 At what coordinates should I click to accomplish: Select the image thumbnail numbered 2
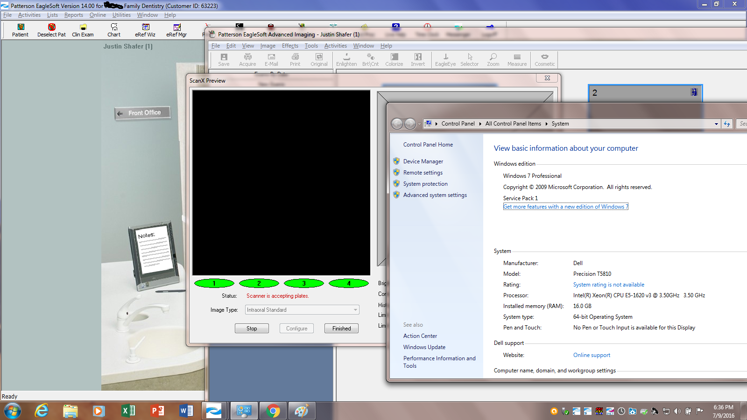(x=645, y=93)
